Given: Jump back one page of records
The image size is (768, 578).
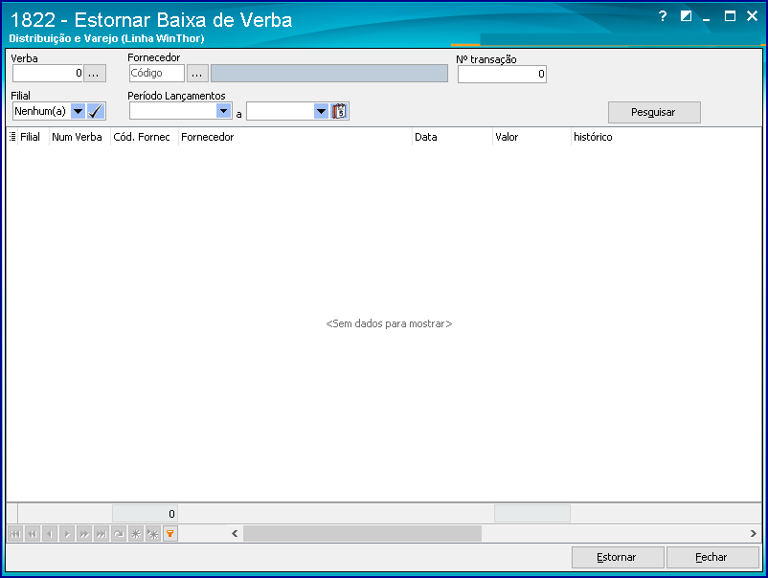Looking at the screenshot, I should pyautogui.click(x=33, y=533).
